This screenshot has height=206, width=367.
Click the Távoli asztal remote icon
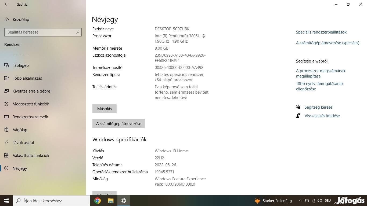(x=7, y=142)
